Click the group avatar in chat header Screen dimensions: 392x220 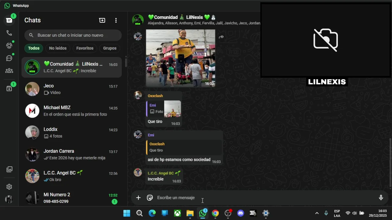tap(138, 20)
